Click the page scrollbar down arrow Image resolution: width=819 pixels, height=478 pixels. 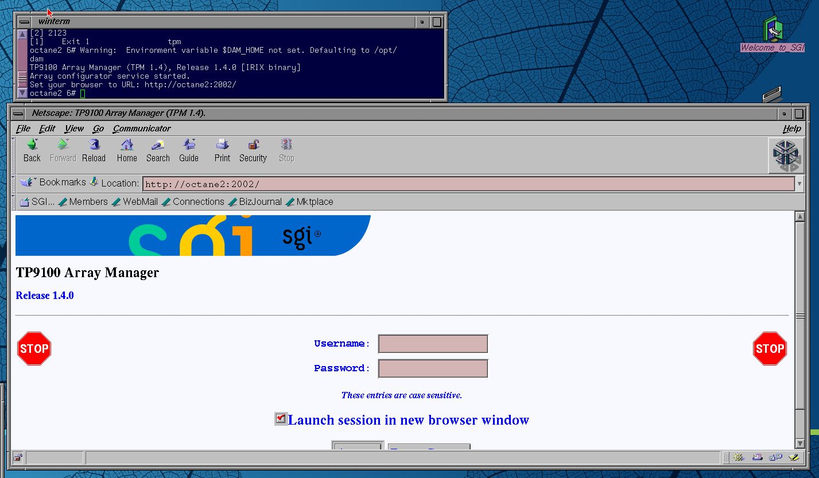point(799,444)
